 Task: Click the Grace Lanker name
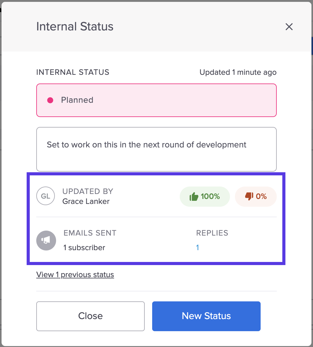coord(86,201)
